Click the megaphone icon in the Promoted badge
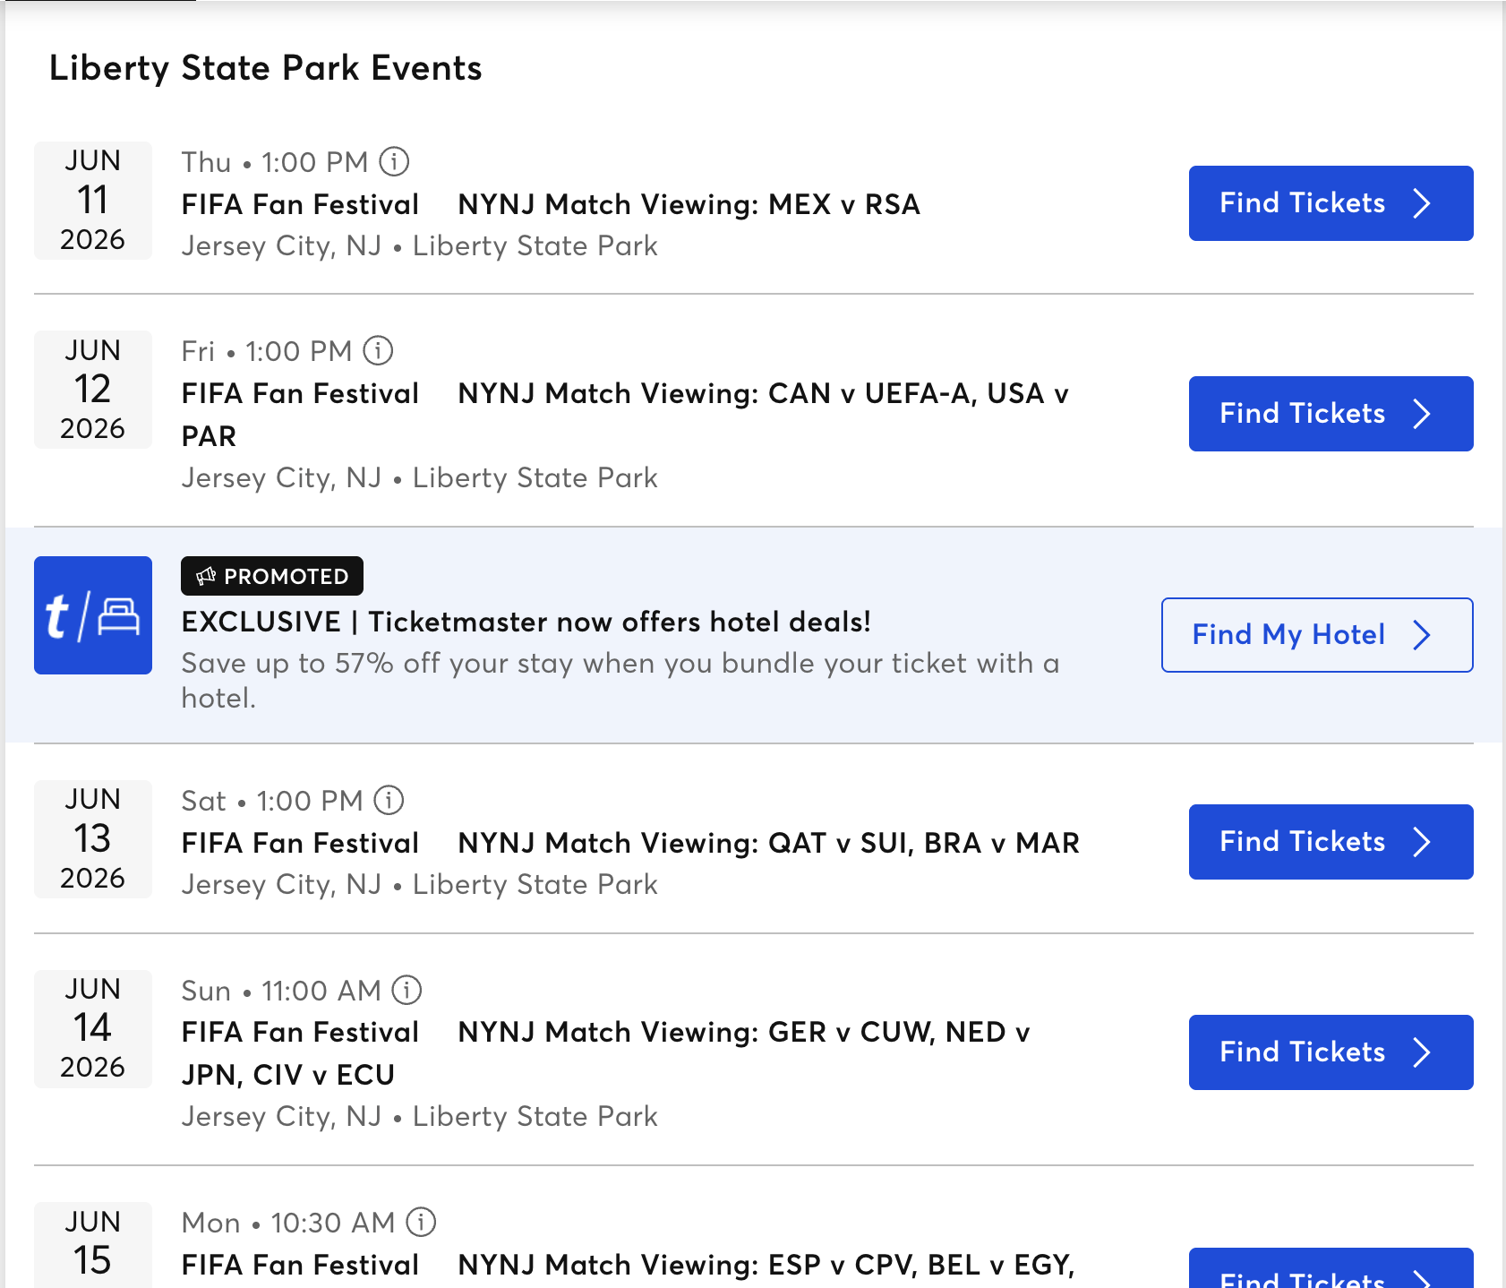 point(206,576)
